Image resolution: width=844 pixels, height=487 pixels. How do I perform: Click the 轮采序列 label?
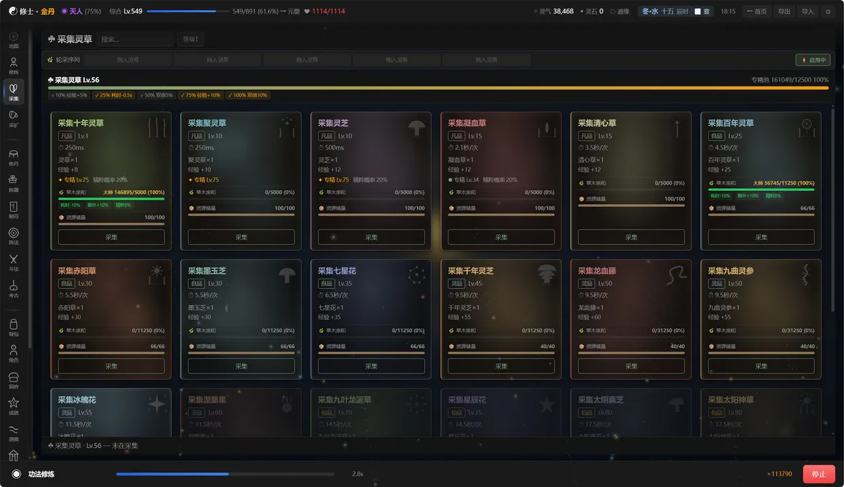(63, 60)
